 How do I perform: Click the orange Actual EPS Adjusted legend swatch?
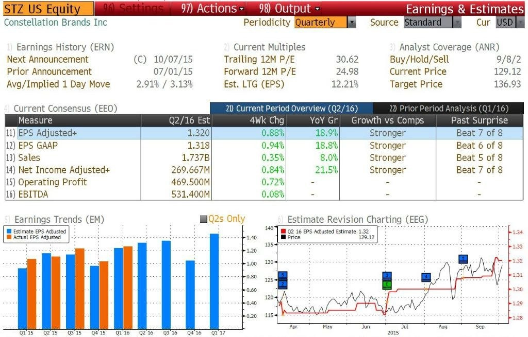9,237
